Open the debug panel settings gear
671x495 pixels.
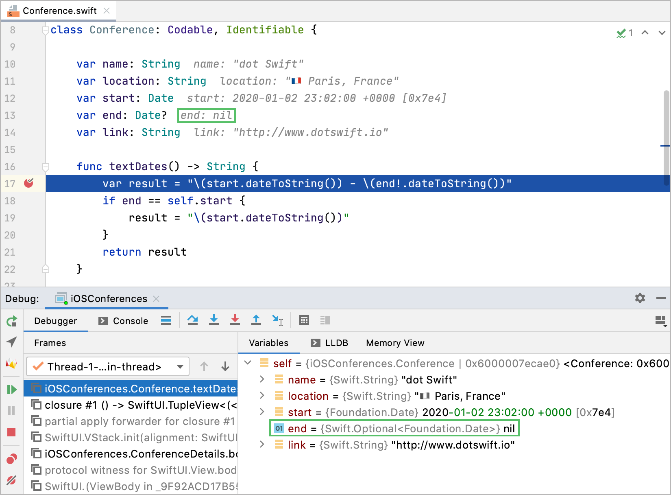640,298
